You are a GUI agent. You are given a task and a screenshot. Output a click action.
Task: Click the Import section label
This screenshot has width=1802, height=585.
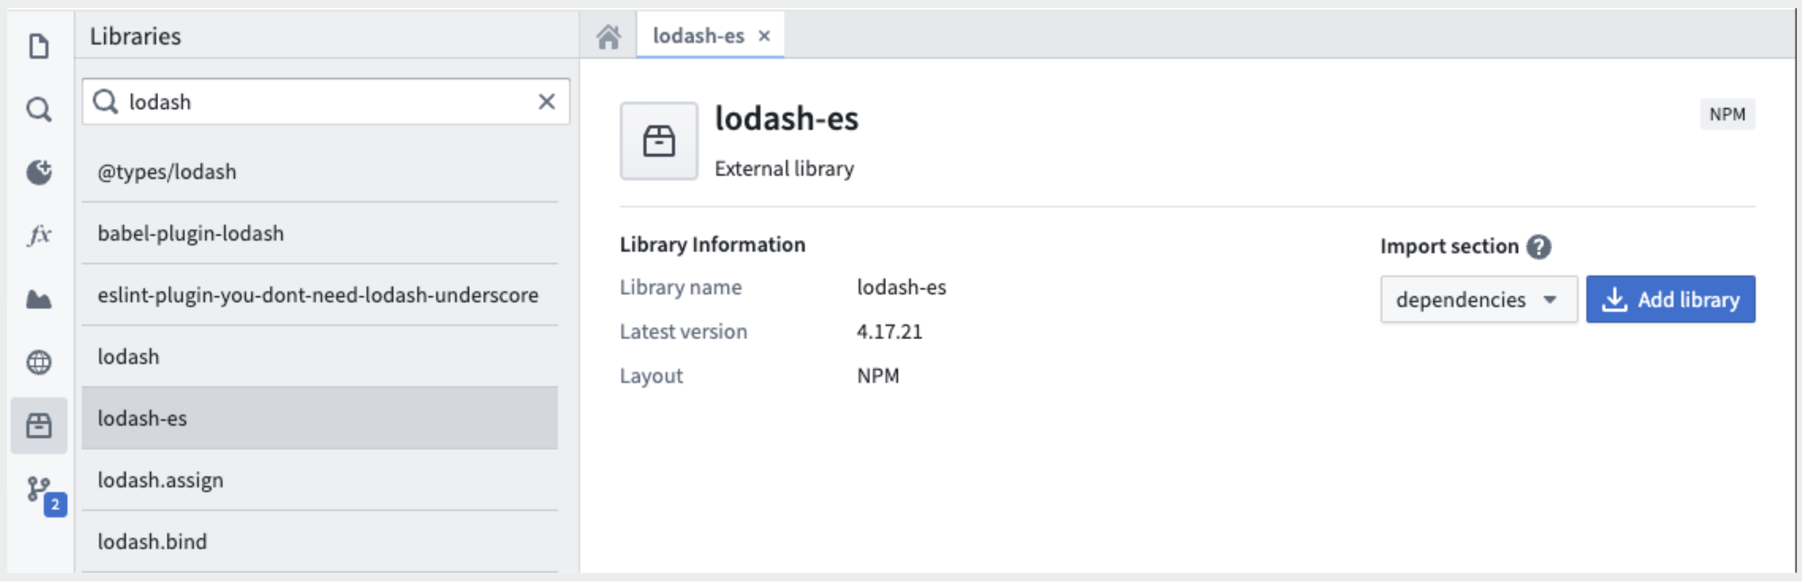pos(1449,247)
